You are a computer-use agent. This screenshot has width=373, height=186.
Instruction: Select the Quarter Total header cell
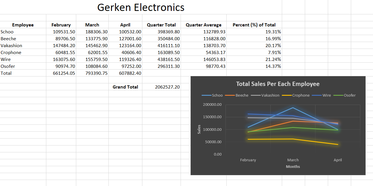161,25
